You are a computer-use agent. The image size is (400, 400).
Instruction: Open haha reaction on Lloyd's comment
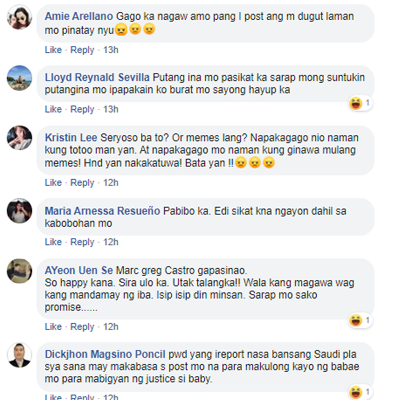(x=360, y=103)
